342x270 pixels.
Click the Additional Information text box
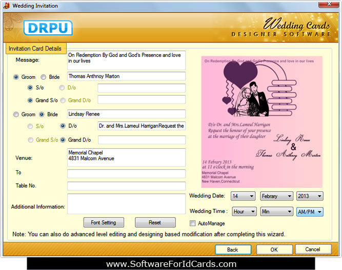pos(126,204)
